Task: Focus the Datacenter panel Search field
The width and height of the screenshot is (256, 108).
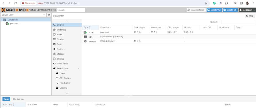Action: (238, 22)
